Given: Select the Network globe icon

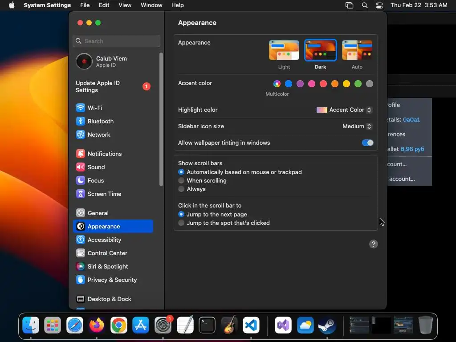Looking at the screenshot, I should [81, 134].
